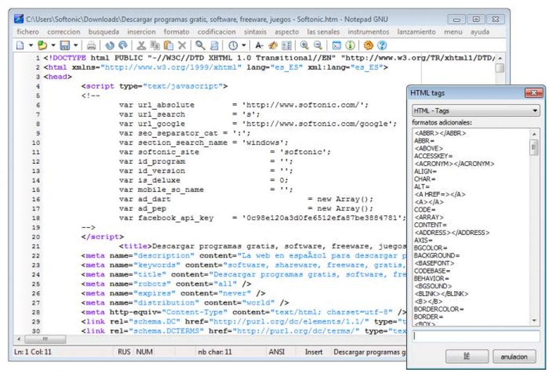
Task: Click the Redo icon
Action: click(123, 46)
